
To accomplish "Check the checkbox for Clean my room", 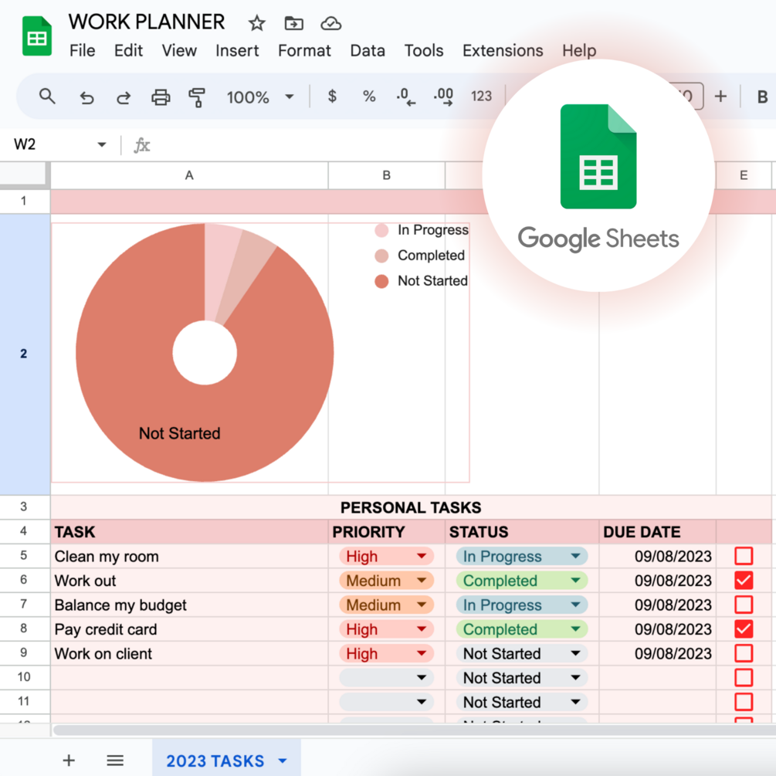I will click(x=742, y=556).
